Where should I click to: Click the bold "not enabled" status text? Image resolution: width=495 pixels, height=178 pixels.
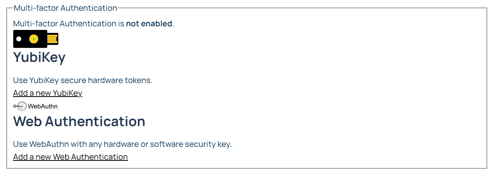coord(149,24)
